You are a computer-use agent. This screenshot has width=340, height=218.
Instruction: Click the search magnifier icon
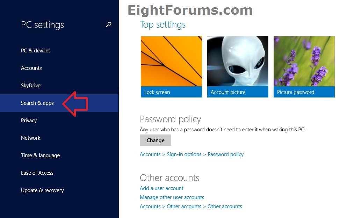click(109, 24)
